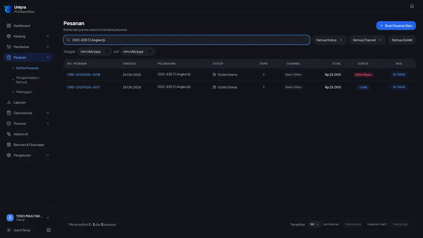This screenshot has width=423, height=238.
Task: Open Pelanggan submenu item
Action: (x=24, y=92)
